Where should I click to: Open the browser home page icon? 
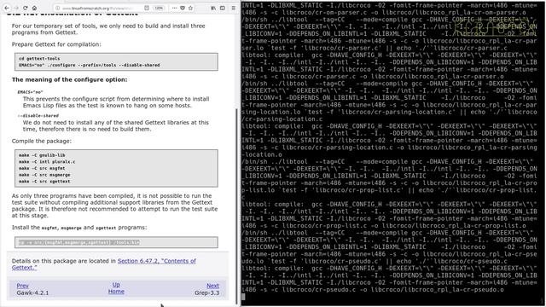click(34, 8)
